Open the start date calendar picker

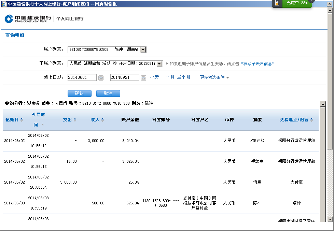pos(101,78)
